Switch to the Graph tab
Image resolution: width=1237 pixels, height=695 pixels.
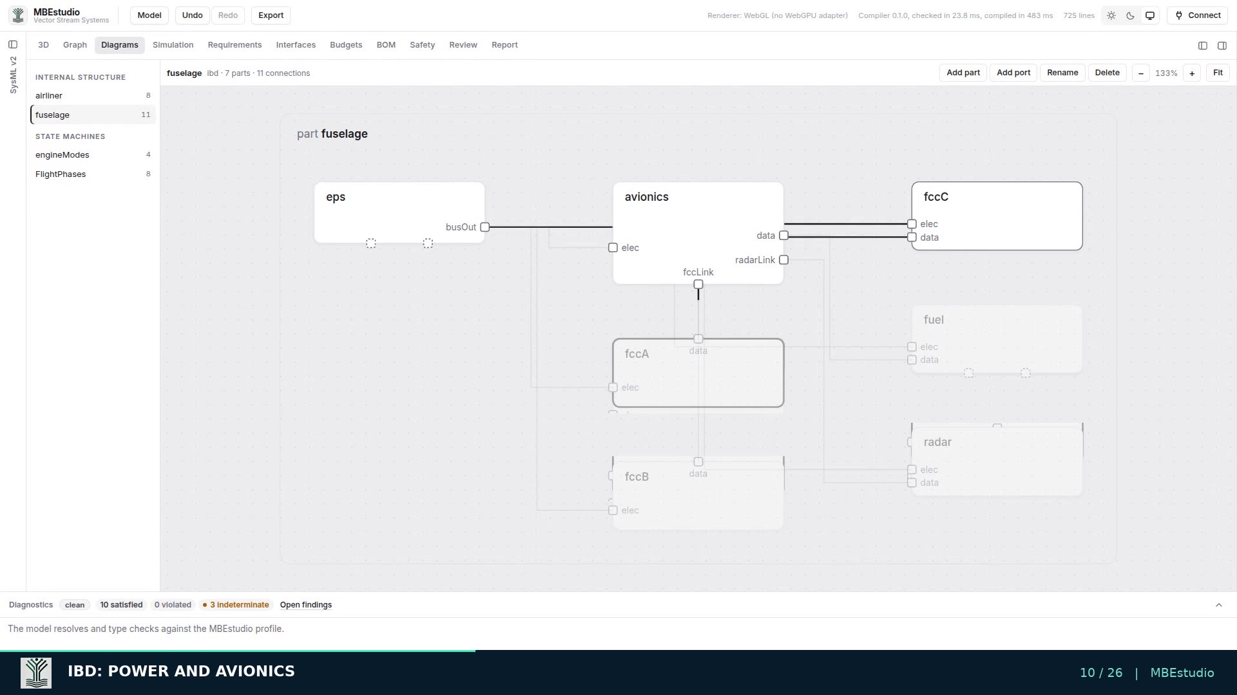pyautogui.click(x=75, y=45)
